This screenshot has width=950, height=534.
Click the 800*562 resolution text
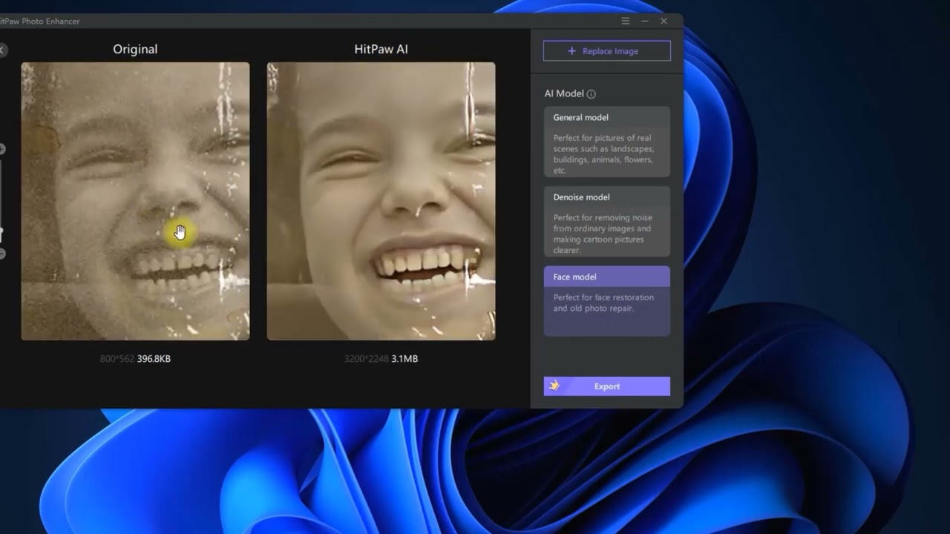point(117,359)
